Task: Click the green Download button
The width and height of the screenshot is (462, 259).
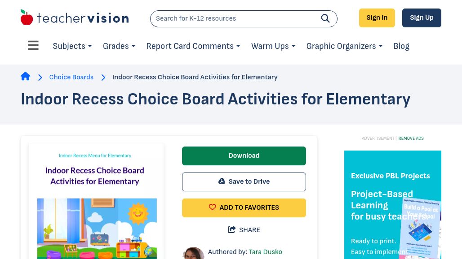Action: (244, 155)
